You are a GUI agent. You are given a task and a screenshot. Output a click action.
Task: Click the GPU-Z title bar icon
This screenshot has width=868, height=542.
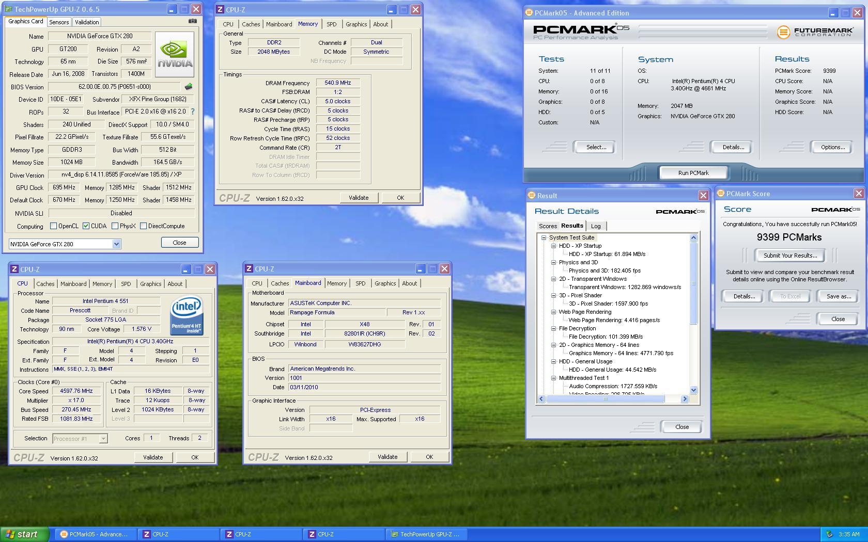[9, 9]
